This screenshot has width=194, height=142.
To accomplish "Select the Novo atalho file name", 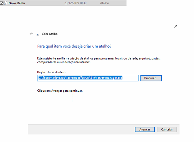I will [x=17, y=3].
